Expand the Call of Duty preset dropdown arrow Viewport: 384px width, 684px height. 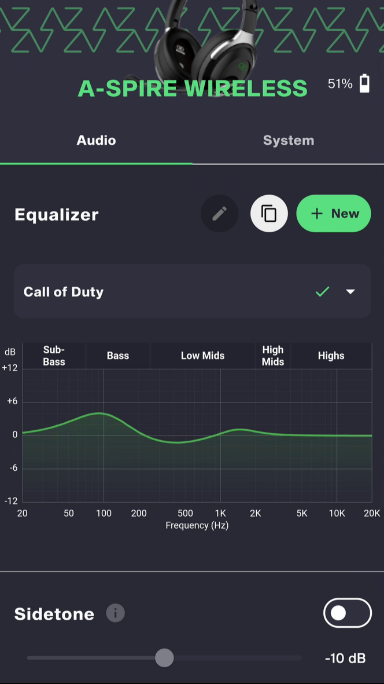tap(350, 292)
